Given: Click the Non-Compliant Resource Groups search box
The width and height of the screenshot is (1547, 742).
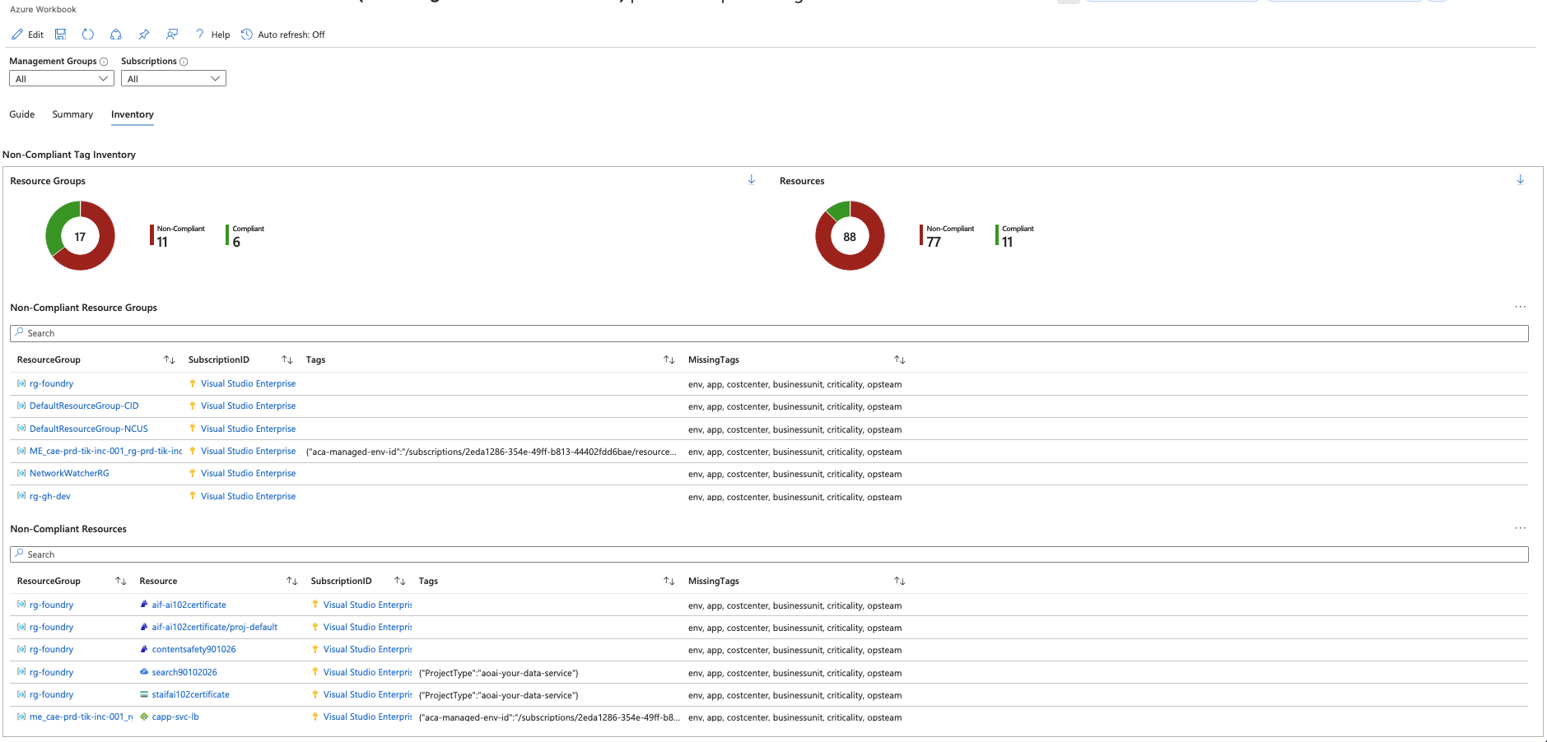Looking at the screenshot, I should [769, 333].
